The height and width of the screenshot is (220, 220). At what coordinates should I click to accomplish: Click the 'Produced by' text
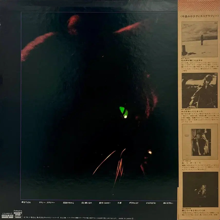coord(18,211)
